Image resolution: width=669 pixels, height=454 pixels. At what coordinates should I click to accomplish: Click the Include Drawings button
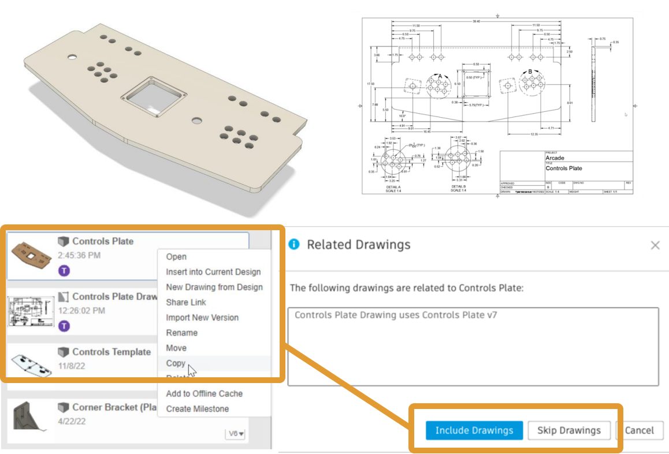[x=474, y=430]
